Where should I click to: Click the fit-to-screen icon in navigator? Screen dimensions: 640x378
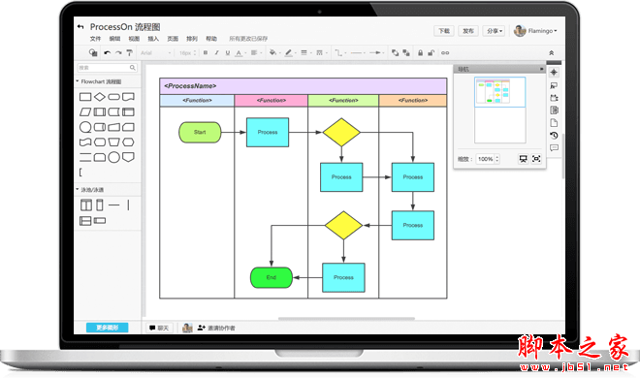[536, 159]
